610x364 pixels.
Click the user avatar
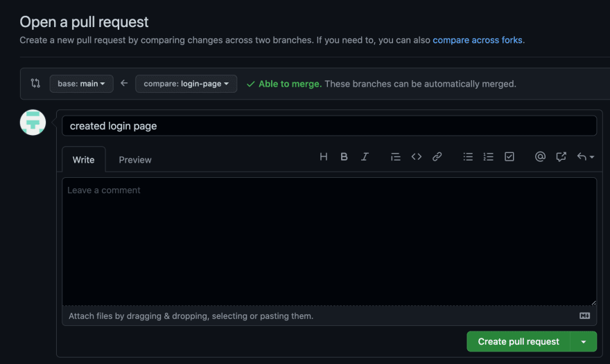tap(33, 122)
